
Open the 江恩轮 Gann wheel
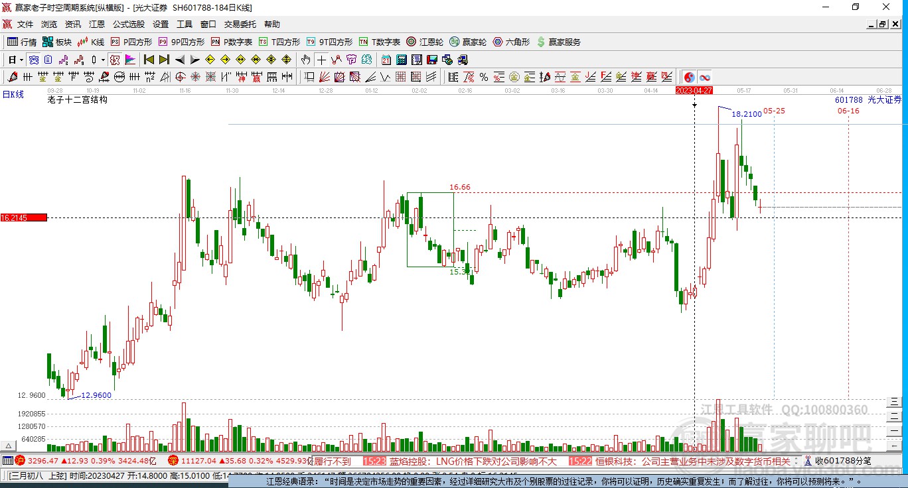coord(425,42)
